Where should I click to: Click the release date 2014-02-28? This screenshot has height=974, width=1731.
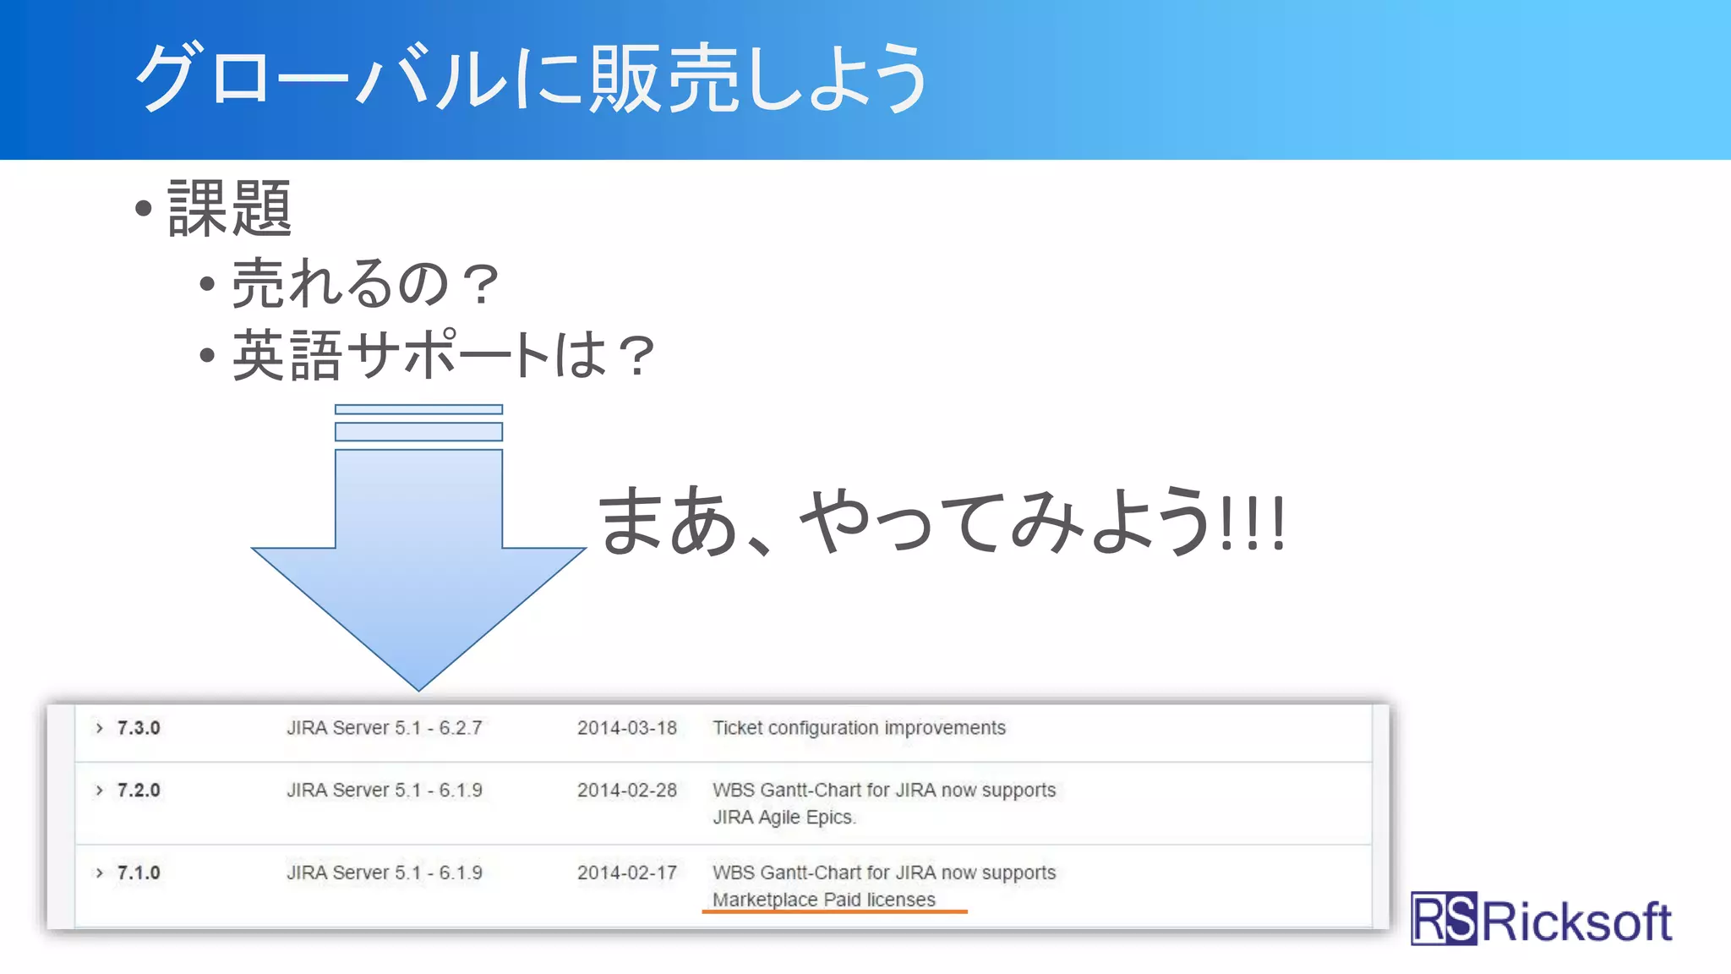[627, 791]
